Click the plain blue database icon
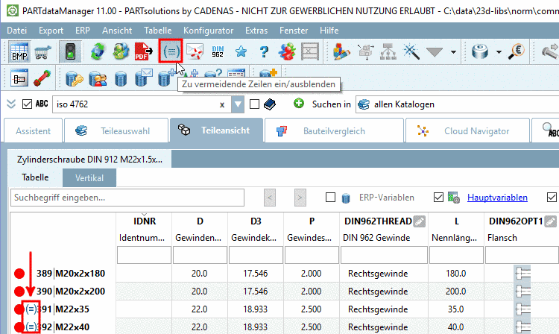This screenshot has height=334, width=559. [x=121, y=79]
